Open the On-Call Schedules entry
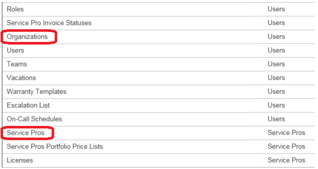The width and height of the screenshot is (318, 169). (34, 119)
